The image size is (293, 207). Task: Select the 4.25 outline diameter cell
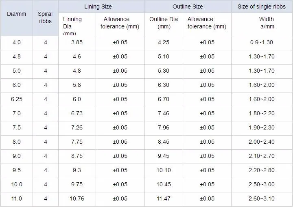click(163, 43)
